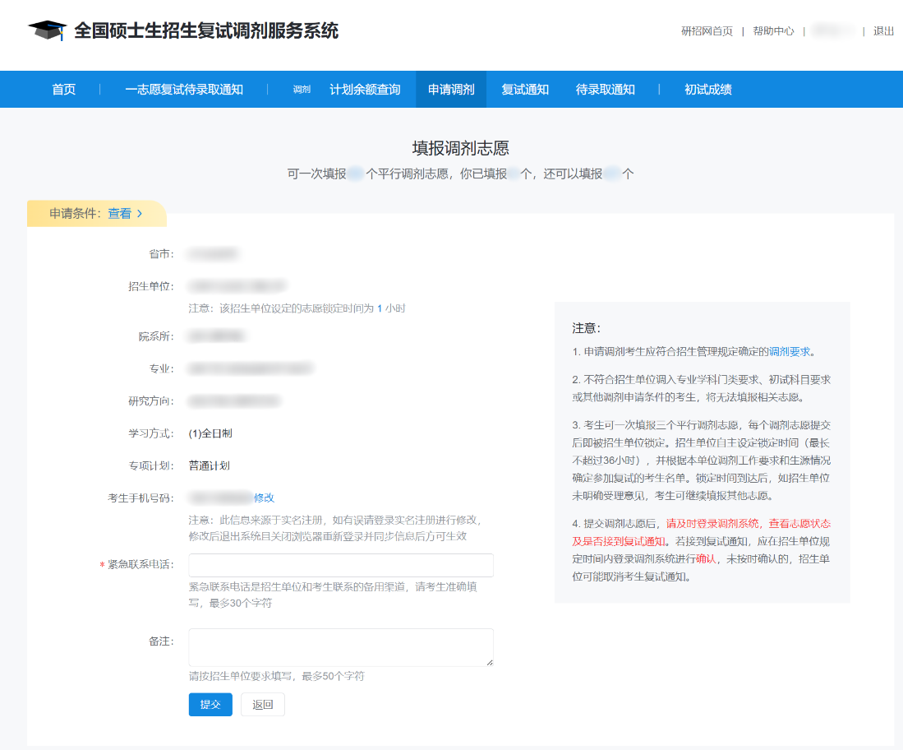The image size is (903, 750).
Task: Click inside the 紧急联系电话 input field
Action: coord(340,565)
